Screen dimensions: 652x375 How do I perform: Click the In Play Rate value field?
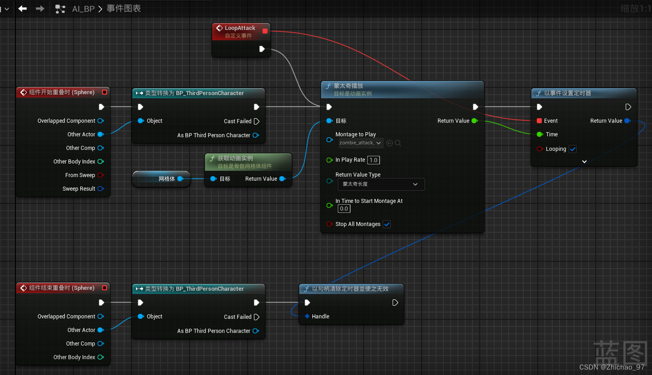(x=373, y=160)
